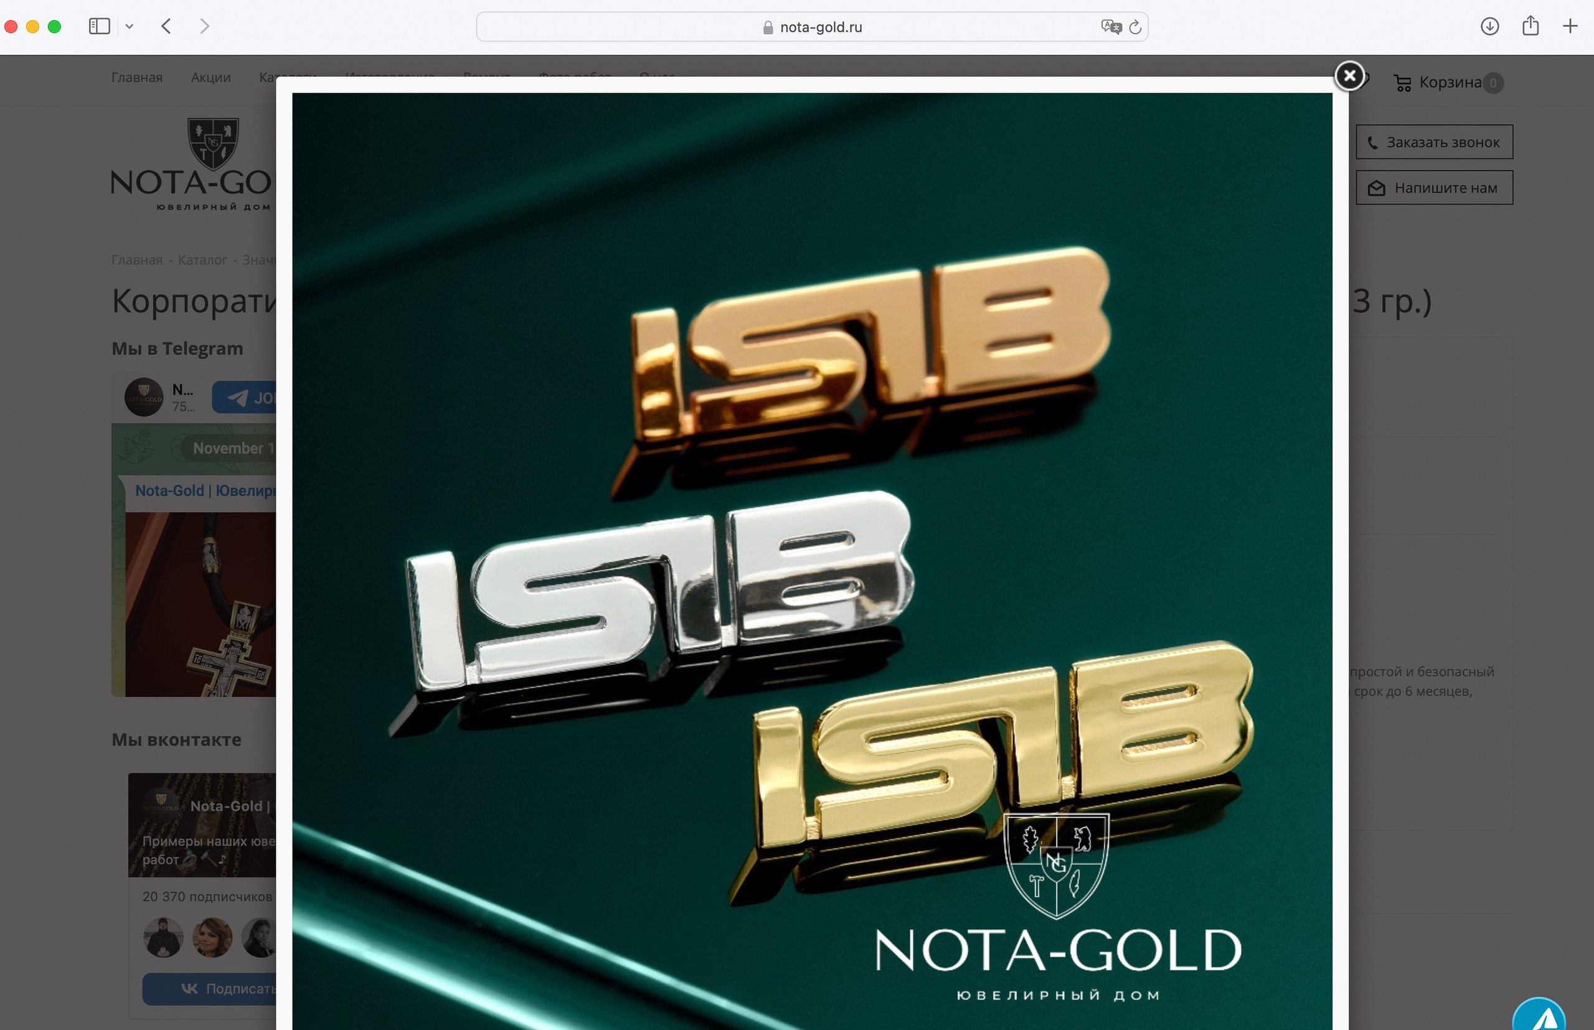Click the Каталог breadcrumb link

click(x=202, y=260)
